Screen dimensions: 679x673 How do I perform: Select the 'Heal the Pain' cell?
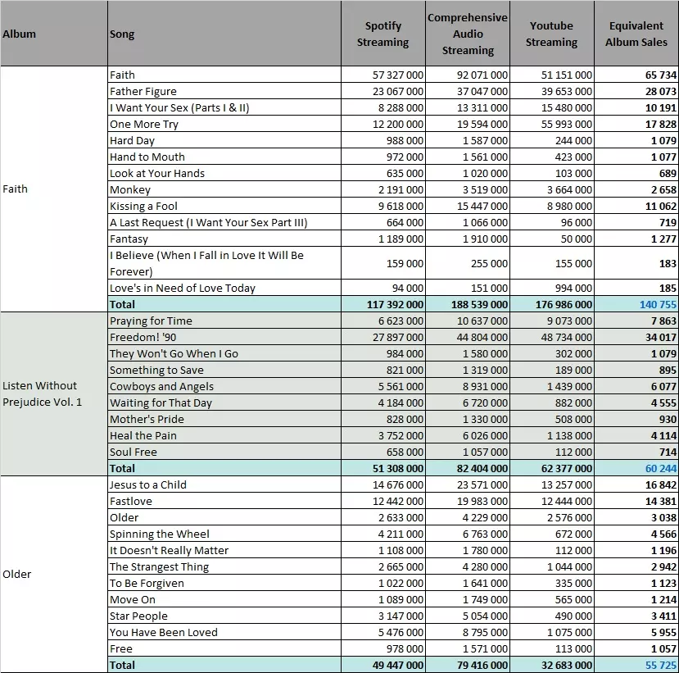(224, 435)
